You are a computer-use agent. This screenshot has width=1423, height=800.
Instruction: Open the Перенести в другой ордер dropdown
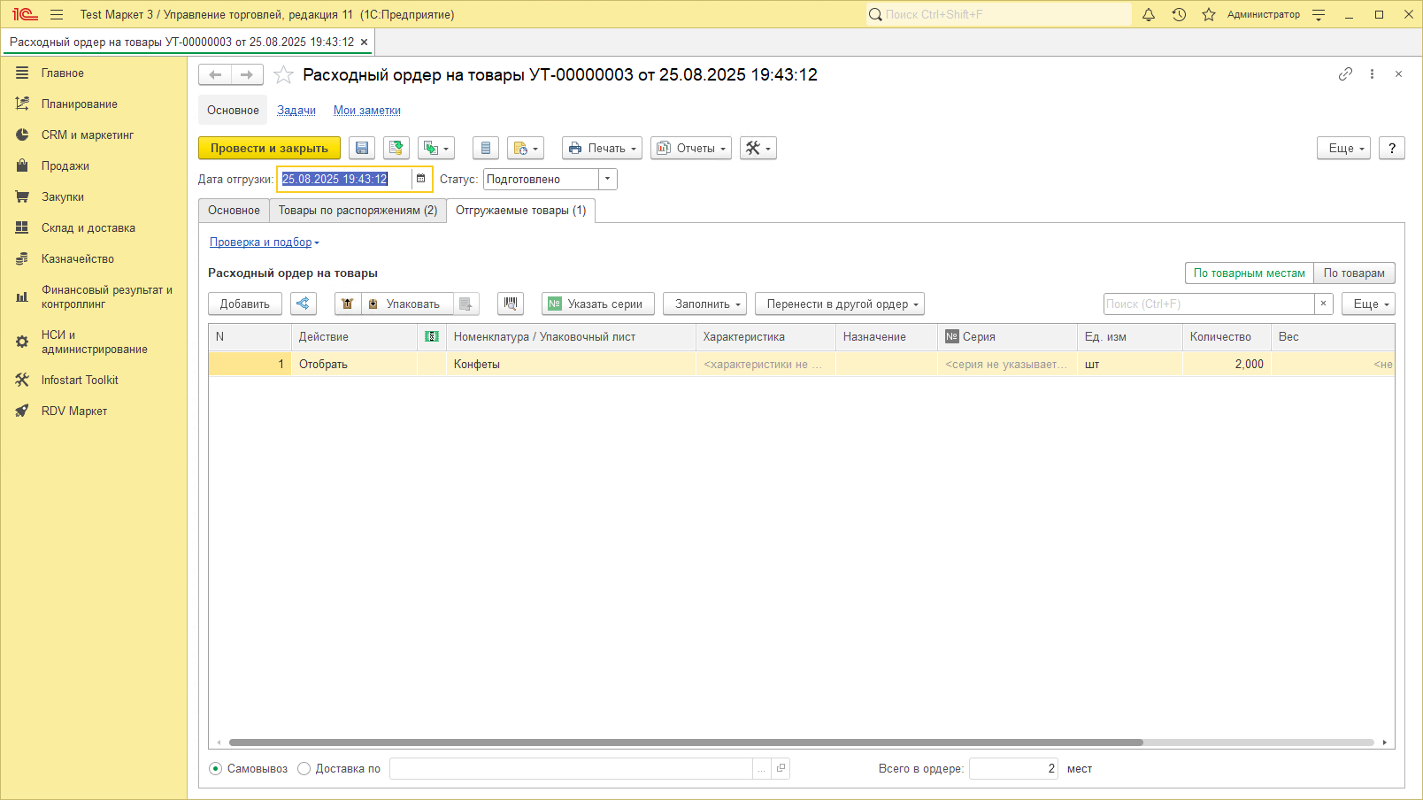click(840, 304)
